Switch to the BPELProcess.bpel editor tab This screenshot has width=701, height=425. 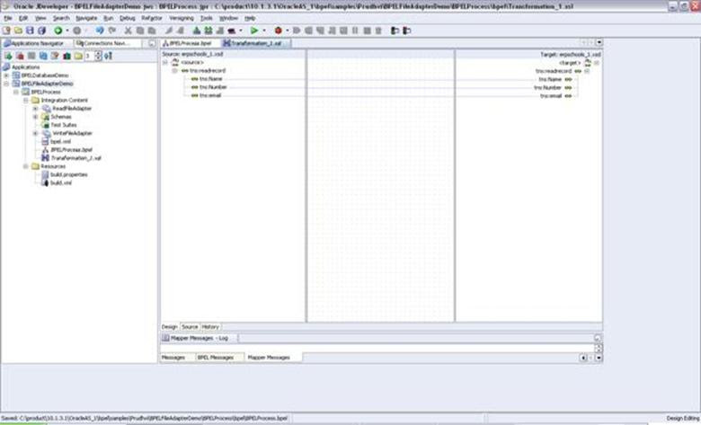pos(190,43)
